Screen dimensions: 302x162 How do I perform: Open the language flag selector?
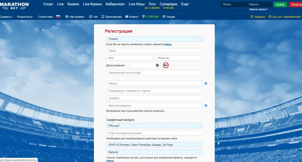tap(59, 17)
